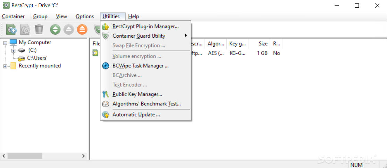
Task: Sort by the Size column header
Action: (259, 44)
